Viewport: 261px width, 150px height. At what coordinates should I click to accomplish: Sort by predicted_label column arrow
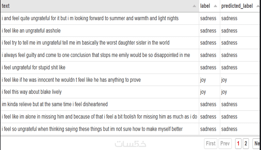[x=258, y=6]
